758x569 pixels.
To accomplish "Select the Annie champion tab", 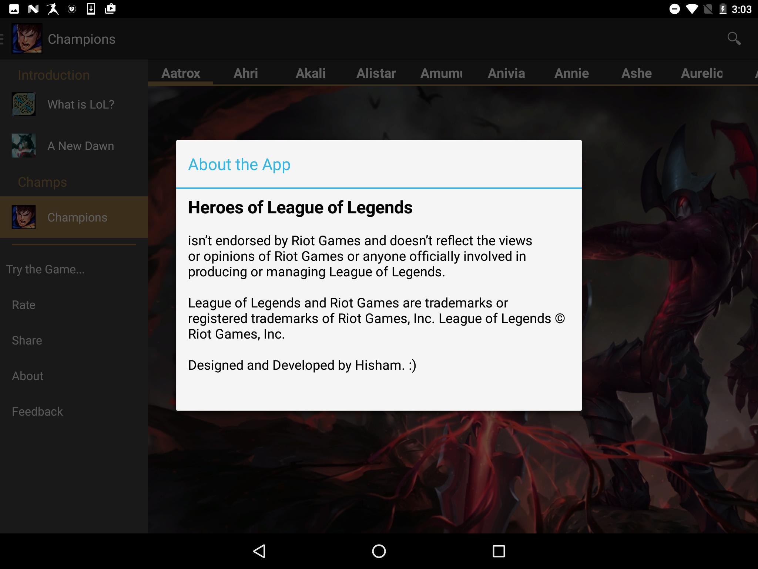I will [571, 73].
